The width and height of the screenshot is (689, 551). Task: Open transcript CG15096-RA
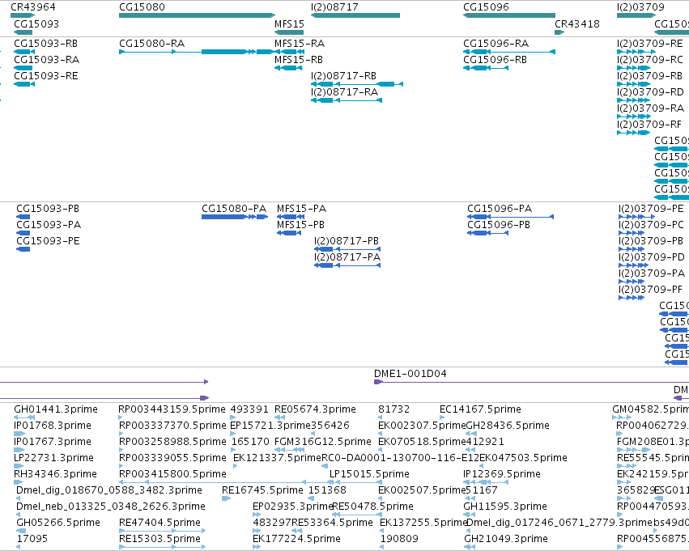tap(508, 52)
